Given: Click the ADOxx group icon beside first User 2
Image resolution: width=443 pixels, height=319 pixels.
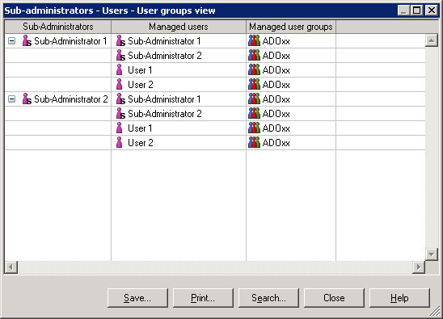Looking at the screenshot, I should pos(254,85).
